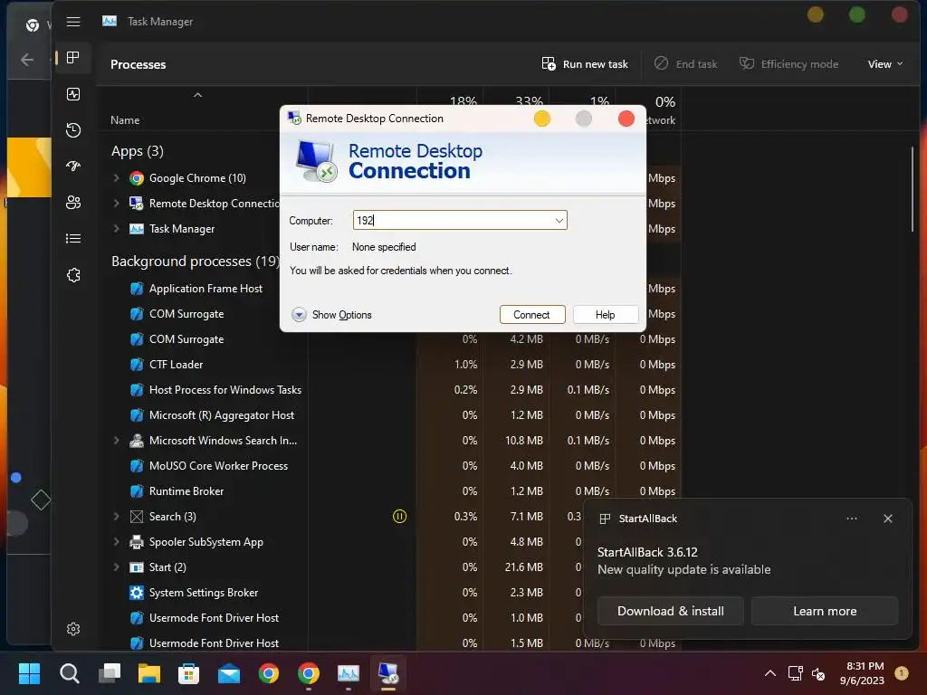Click the Spooler SubSystem App printer icon
927x695 pixels.
tap(137, 542)
